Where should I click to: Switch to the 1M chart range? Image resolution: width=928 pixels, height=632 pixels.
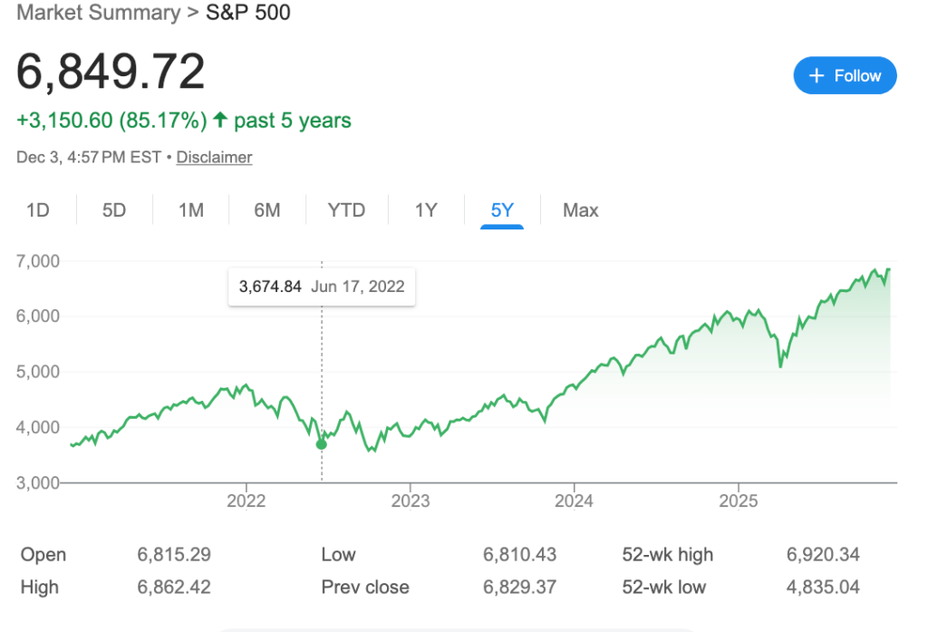pos(190,210)
